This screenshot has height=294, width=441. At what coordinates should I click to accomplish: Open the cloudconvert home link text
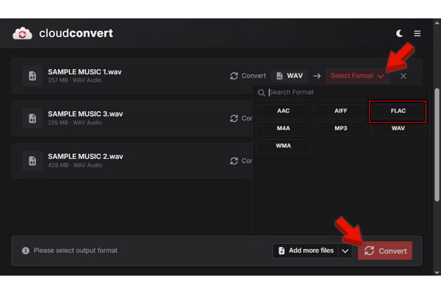click(76, 33)
